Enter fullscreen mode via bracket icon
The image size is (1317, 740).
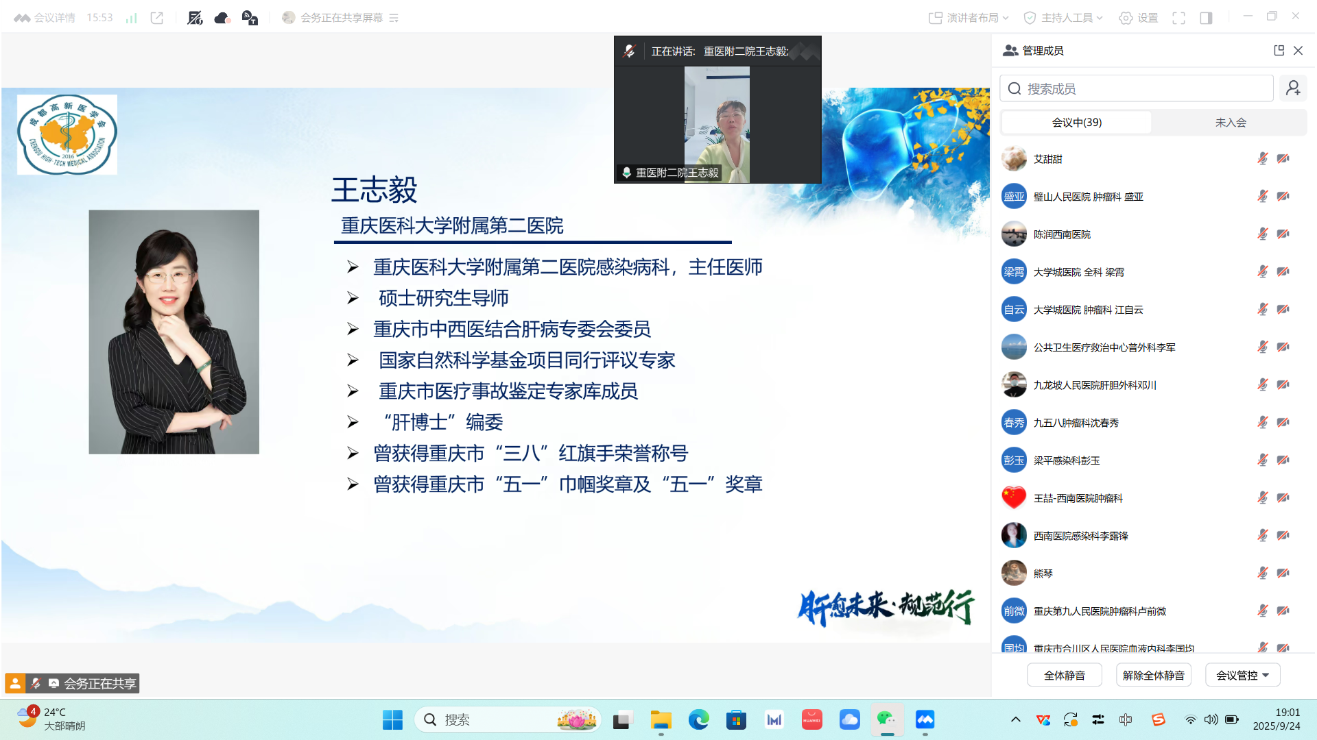(x=1179, y=18)
